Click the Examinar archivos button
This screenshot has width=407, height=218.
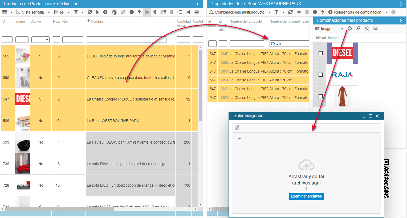(x=306, y=196)
